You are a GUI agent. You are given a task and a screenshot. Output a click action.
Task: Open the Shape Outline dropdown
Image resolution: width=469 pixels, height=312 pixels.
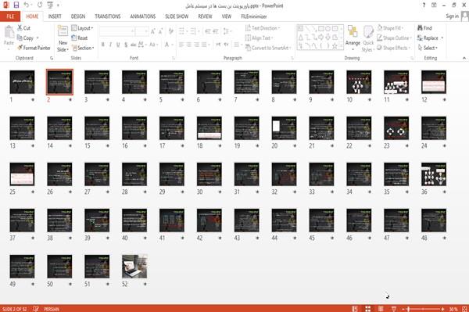[394, 38]
